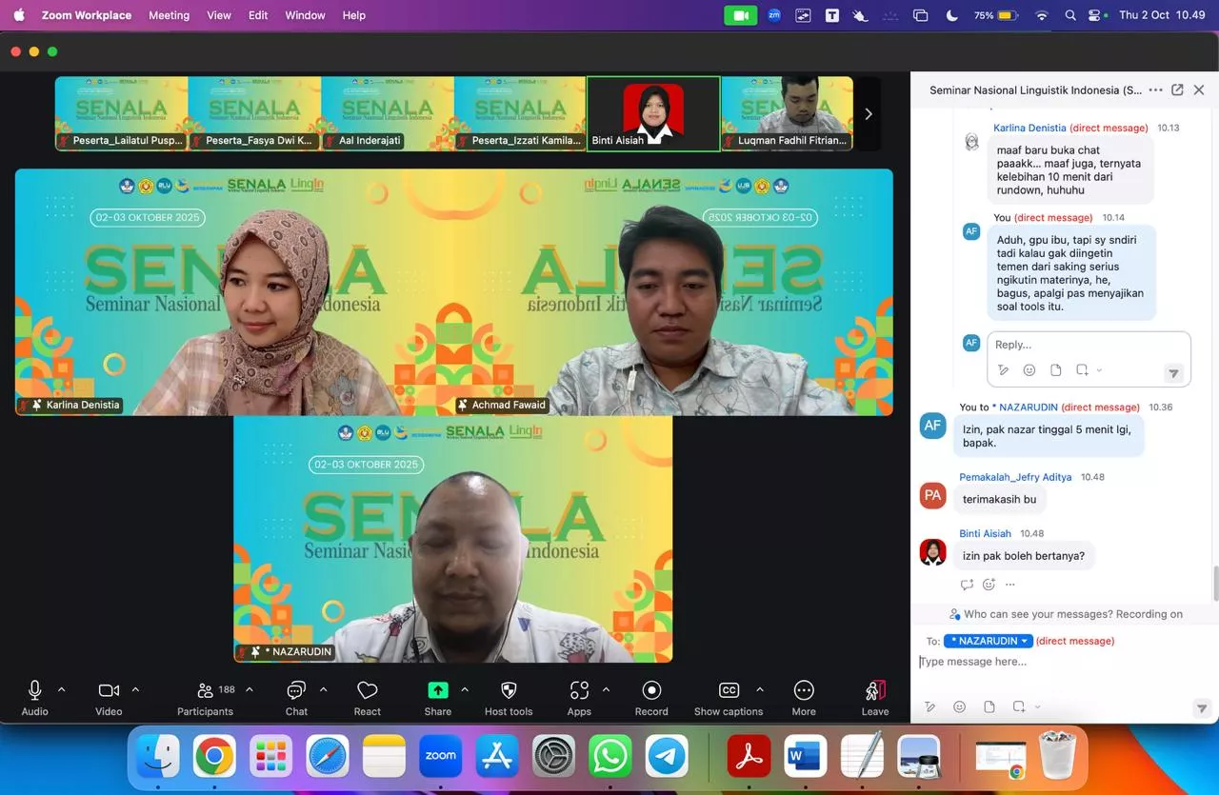Open the Meeting menu
Image resolution: width=1219 pixels, height=795 pixels.
point(170,15)
